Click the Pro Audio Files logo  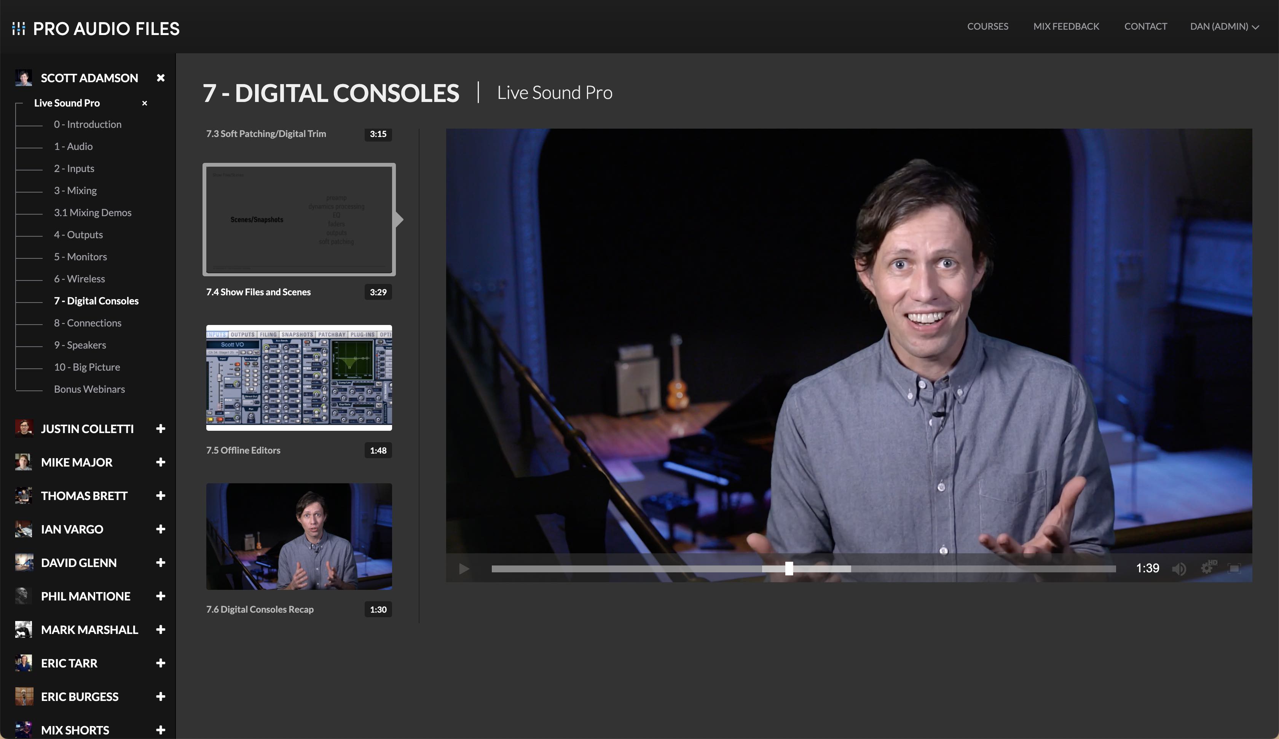click(x=94, y=29)
